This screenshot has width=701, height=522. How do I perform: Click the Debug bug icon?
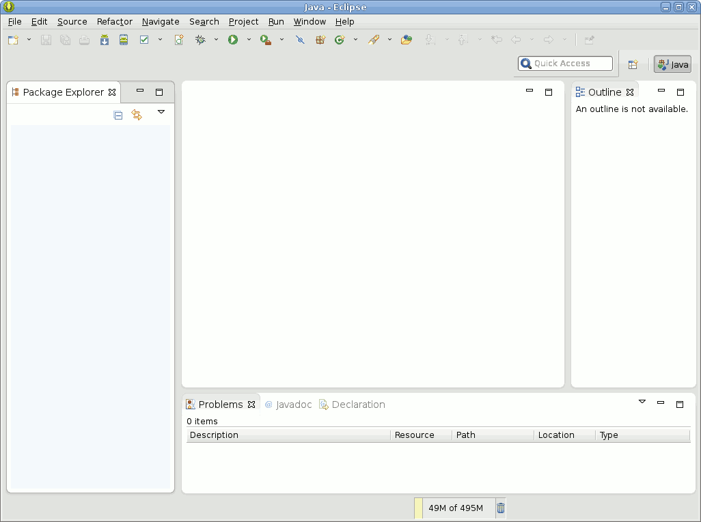(x=200, y=40)
